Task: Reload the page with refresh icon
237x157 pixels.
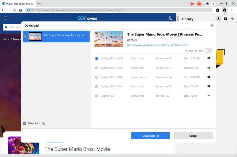Action: (14, 10)
